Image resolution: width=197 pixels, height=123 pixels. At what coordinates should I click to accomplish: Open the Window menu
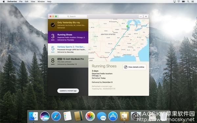[41, 2]
